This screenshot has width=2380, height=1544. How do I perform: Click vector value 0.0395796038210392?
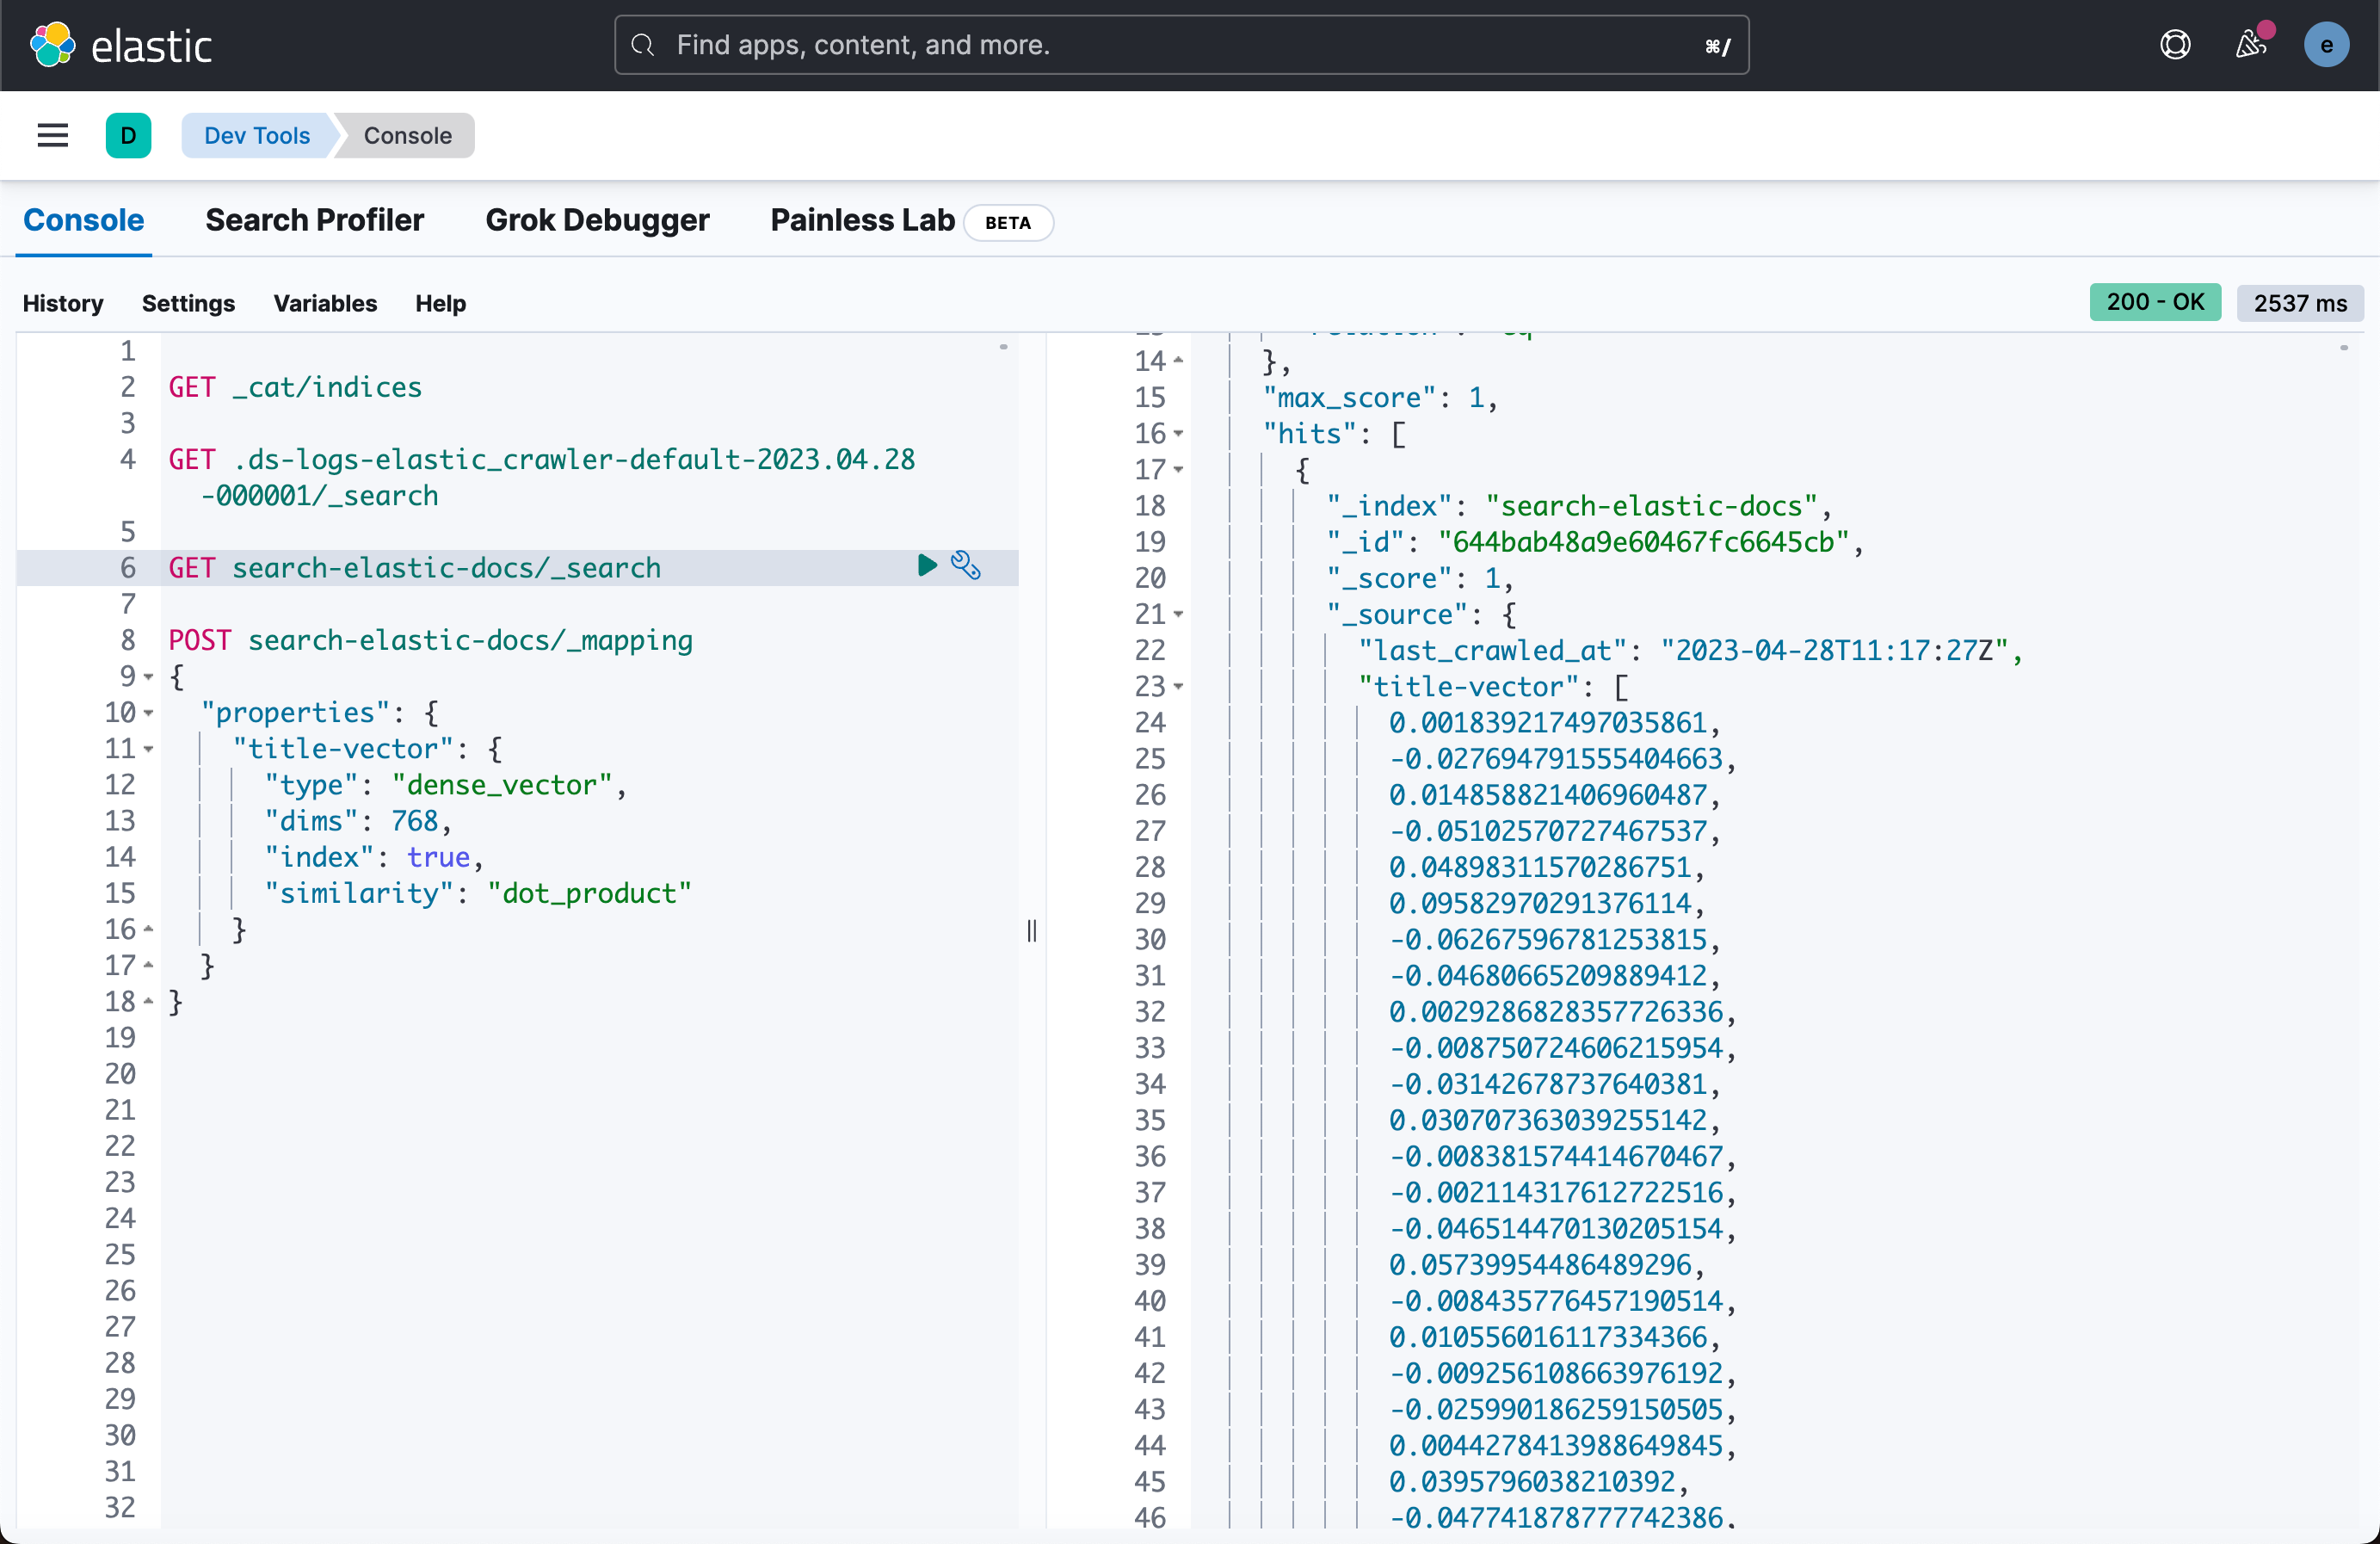1532,1481
